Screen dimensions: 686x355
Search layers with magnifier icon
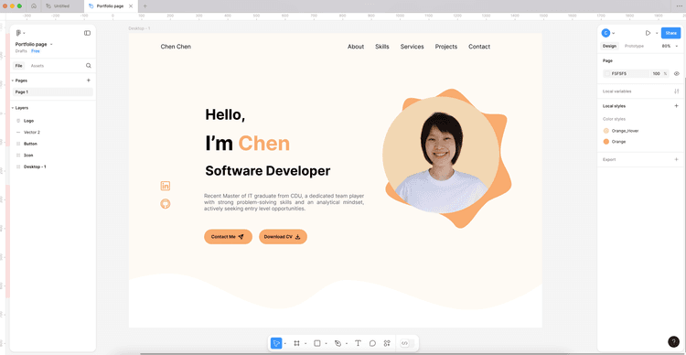coord(89,66)
